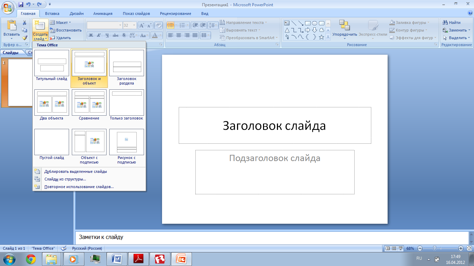This screenshot has width=474, height=266.
Task: Save presentation from Quick Access toolbar
Action: [21, 5]
